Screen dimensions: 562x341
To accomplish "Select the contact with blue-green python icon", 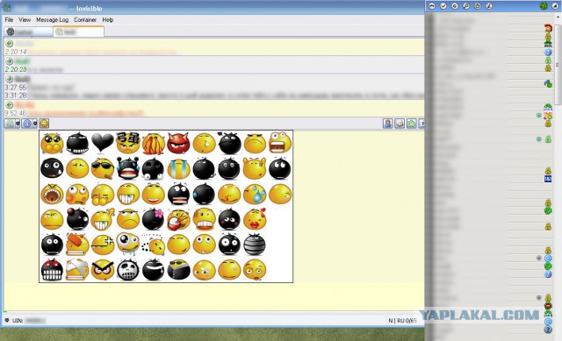I will 548,84.
